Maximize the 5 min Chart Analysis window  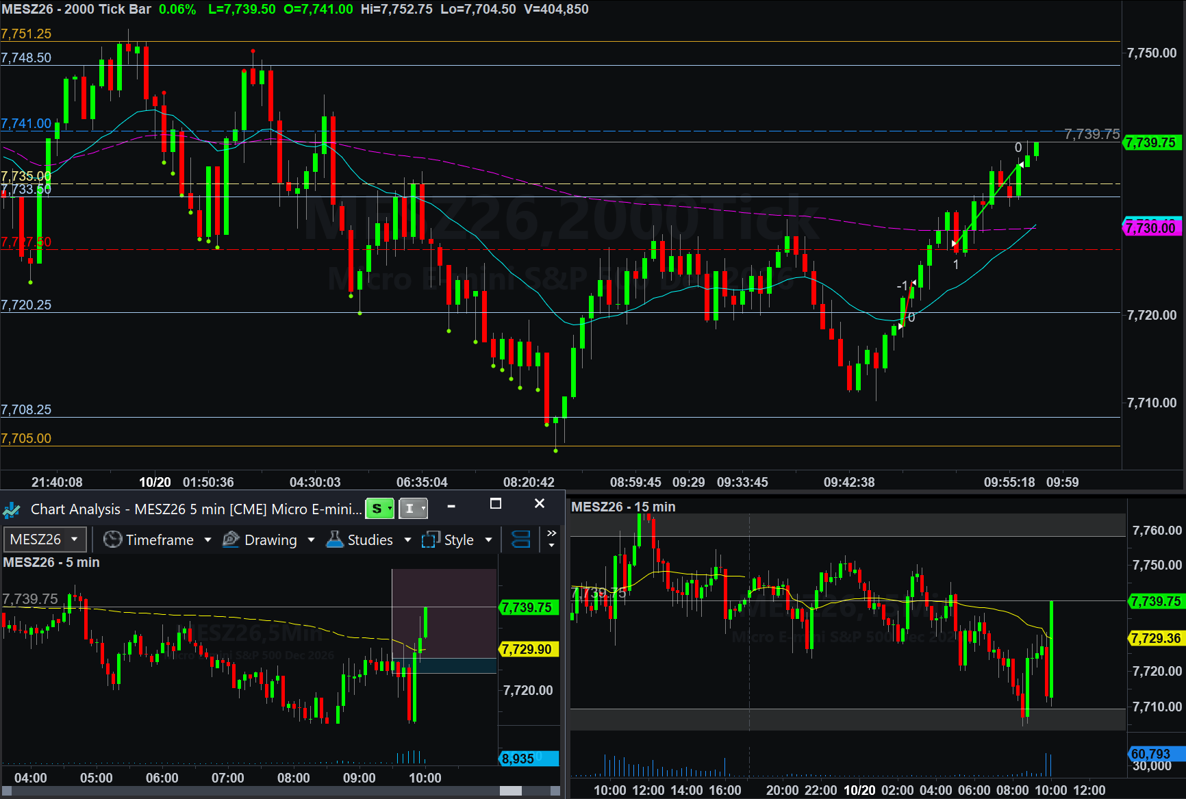(x=496, y=504)
